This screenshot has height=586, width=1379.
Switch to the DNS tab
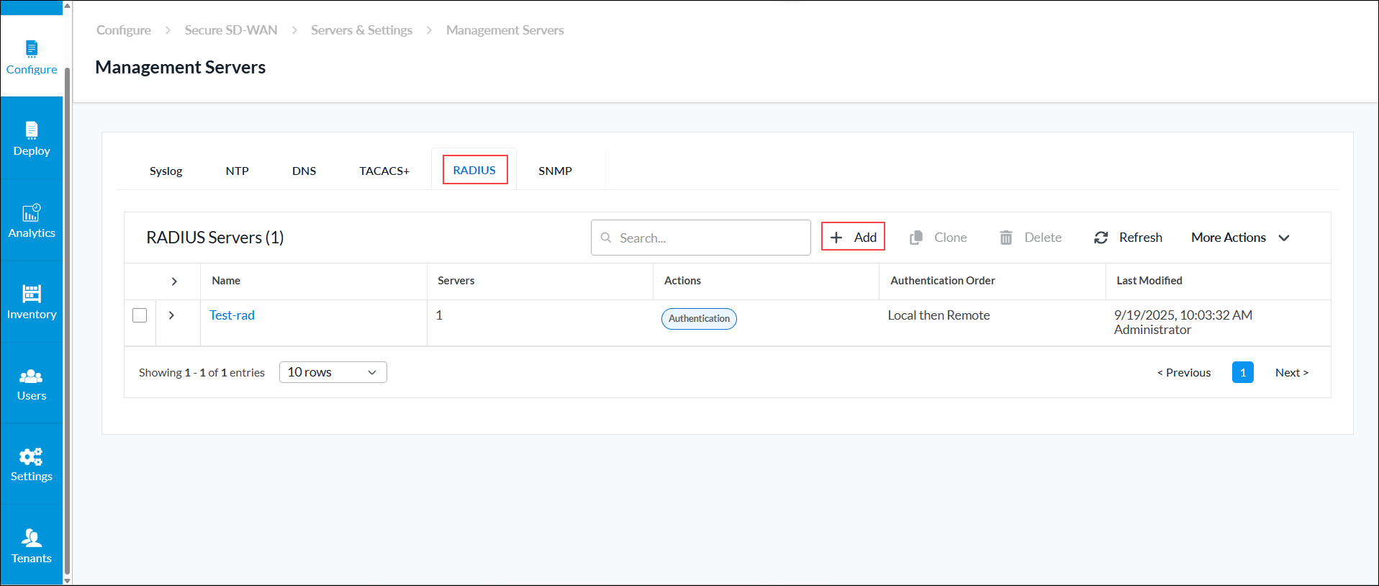304,171
